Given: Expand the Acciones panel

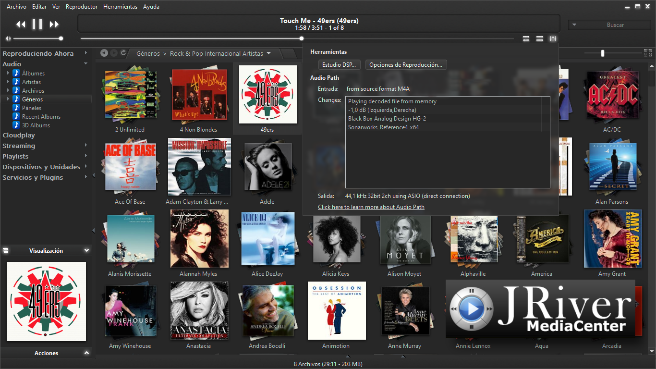Looking at the screenshot, I should coord(86,353).
